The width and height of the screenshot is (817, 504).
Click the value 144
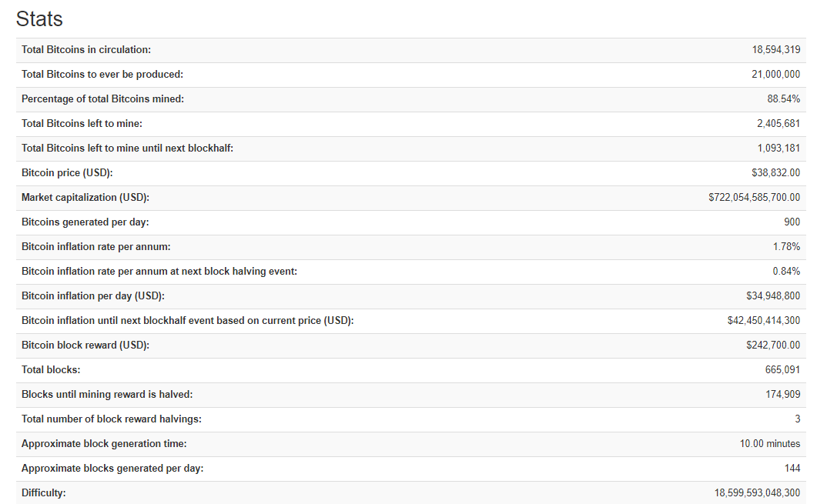tap(792, 469)
